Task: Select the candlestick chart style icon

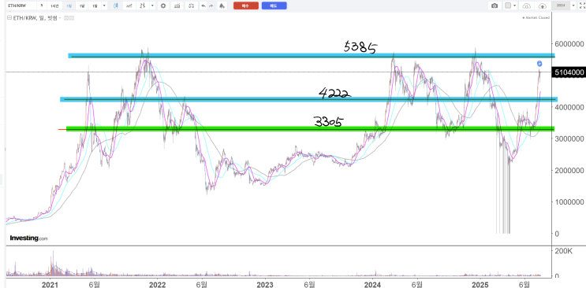Action: click(x=117, y=6)
